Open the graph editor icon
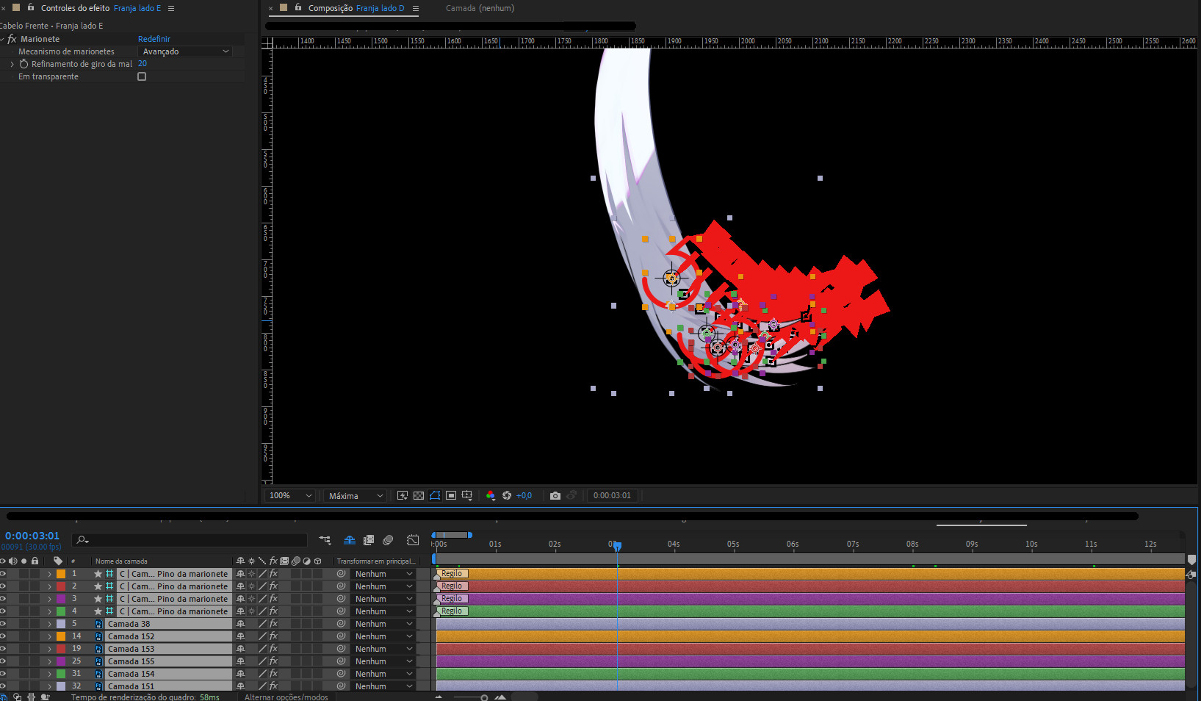 point(414,540)
